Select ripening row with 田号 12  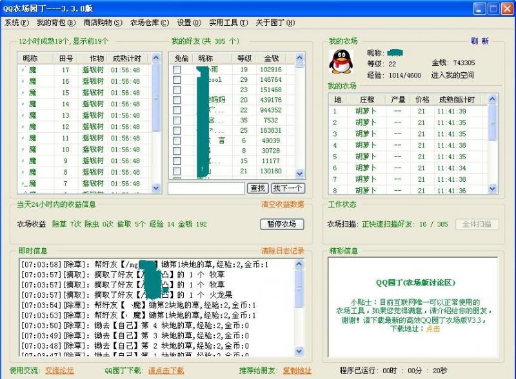[85, 127]
